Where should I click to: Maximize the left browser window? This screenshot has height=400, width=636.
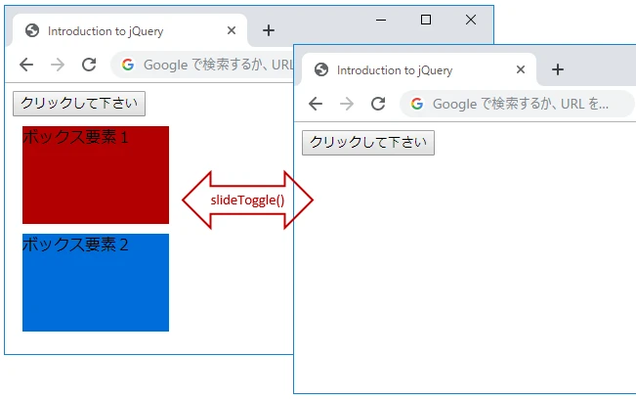tap(426, 20)
